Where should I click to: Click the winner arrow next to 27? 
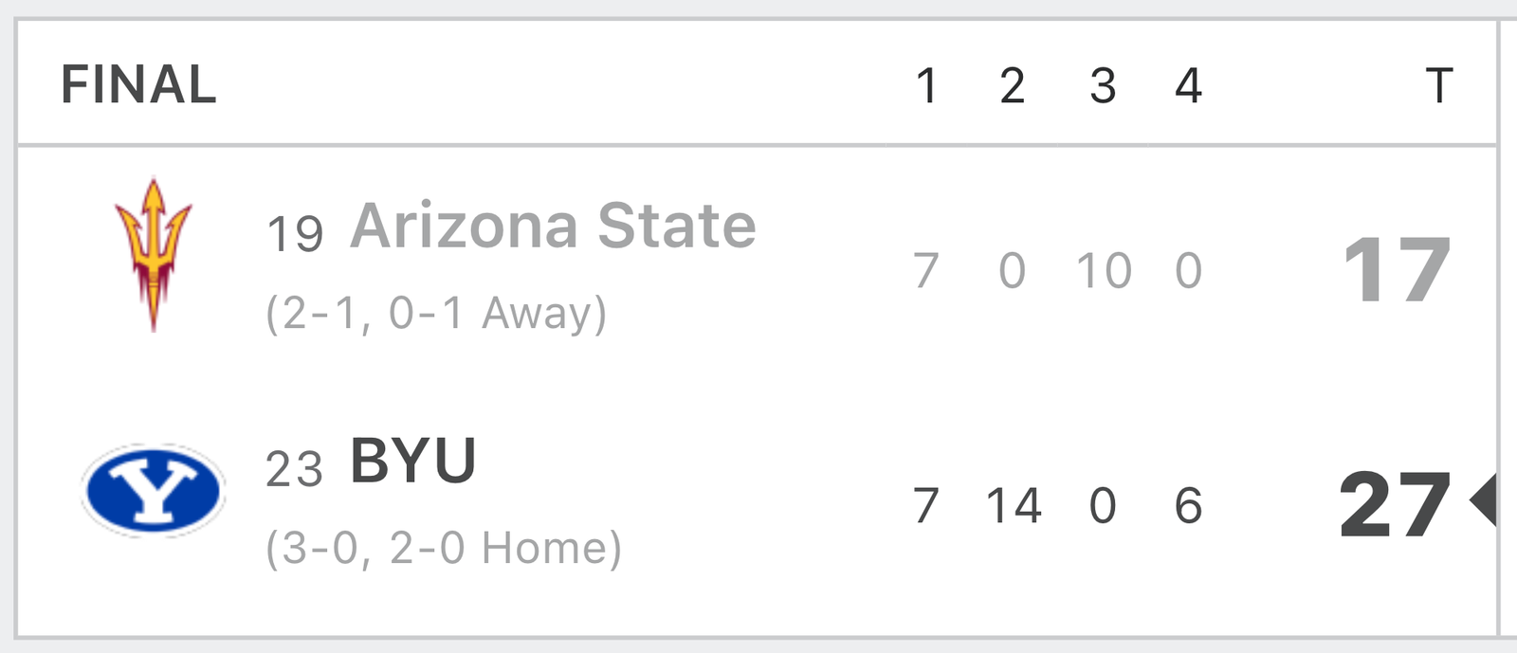[1483, 499]
